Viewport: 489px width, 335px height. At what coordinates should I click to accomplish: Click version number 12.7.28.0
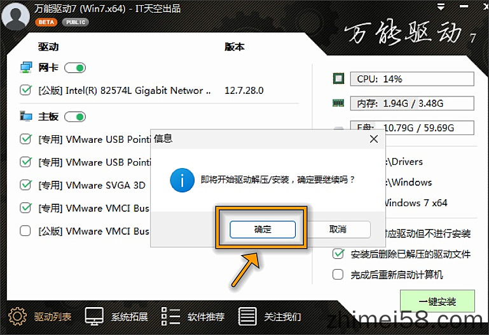pyautogui.click(x=244, y=91)
